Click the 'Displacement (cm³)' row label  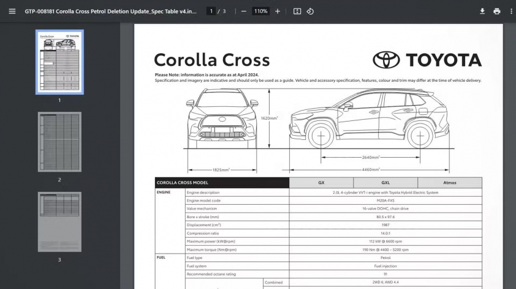coord(203,225)
